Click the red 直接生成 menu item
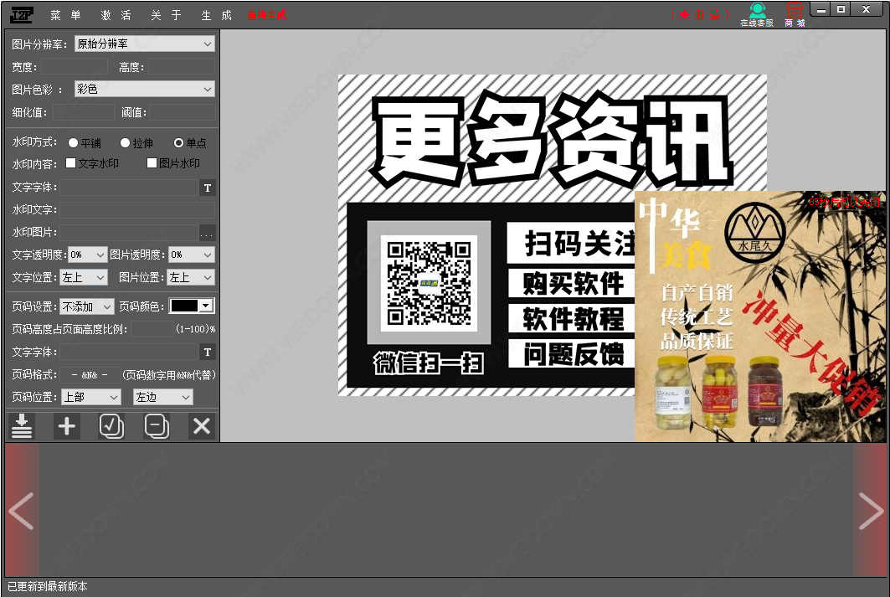 click(x=267, y=15)
